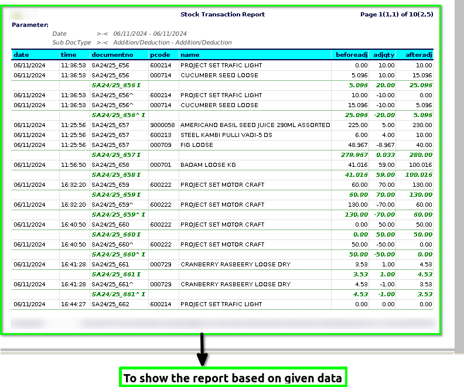
Task: Click the 'Sub DocType' parameter label
Action: (x=71, y=42)
